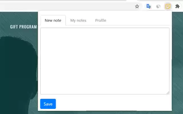
Task: Open the Google Translate extension icon
Action: [149, 6]
